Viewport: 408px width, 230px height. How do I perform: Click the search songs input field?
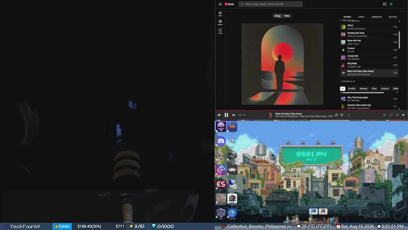click(x=270, y=4)
